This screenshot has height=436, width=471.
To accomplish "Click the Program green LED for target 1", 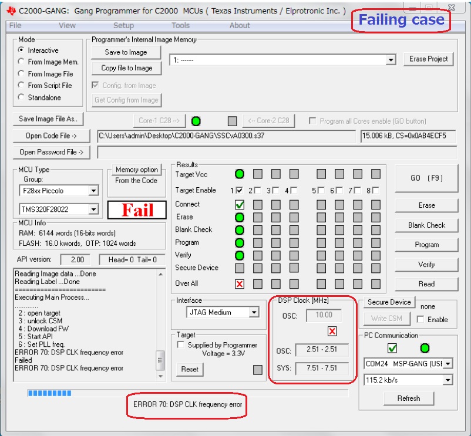I will click(x=240, y=243).
